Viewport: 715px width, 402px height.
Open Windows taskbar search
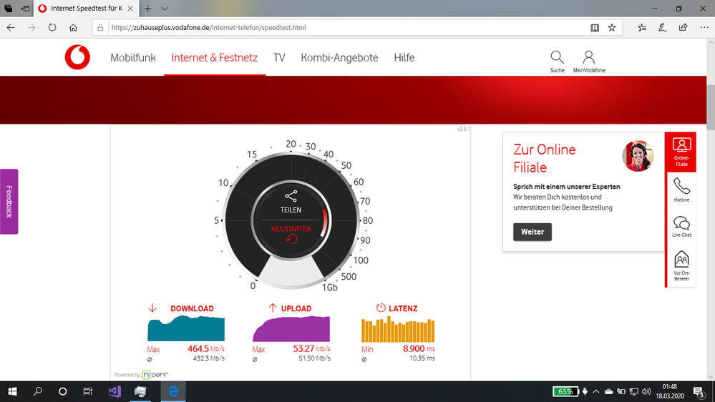coord(38,391)
